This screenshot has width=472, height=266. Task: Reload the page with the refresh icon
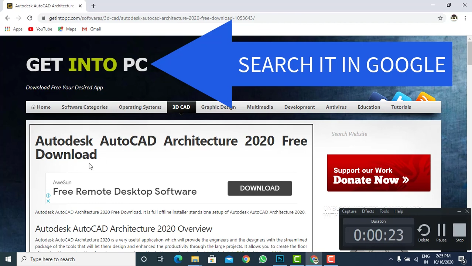point(30,18)
